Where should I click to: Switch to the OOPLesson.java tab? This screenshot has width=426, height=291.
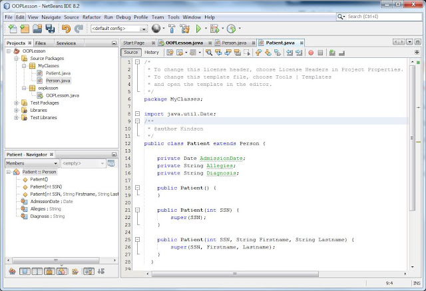184,43
